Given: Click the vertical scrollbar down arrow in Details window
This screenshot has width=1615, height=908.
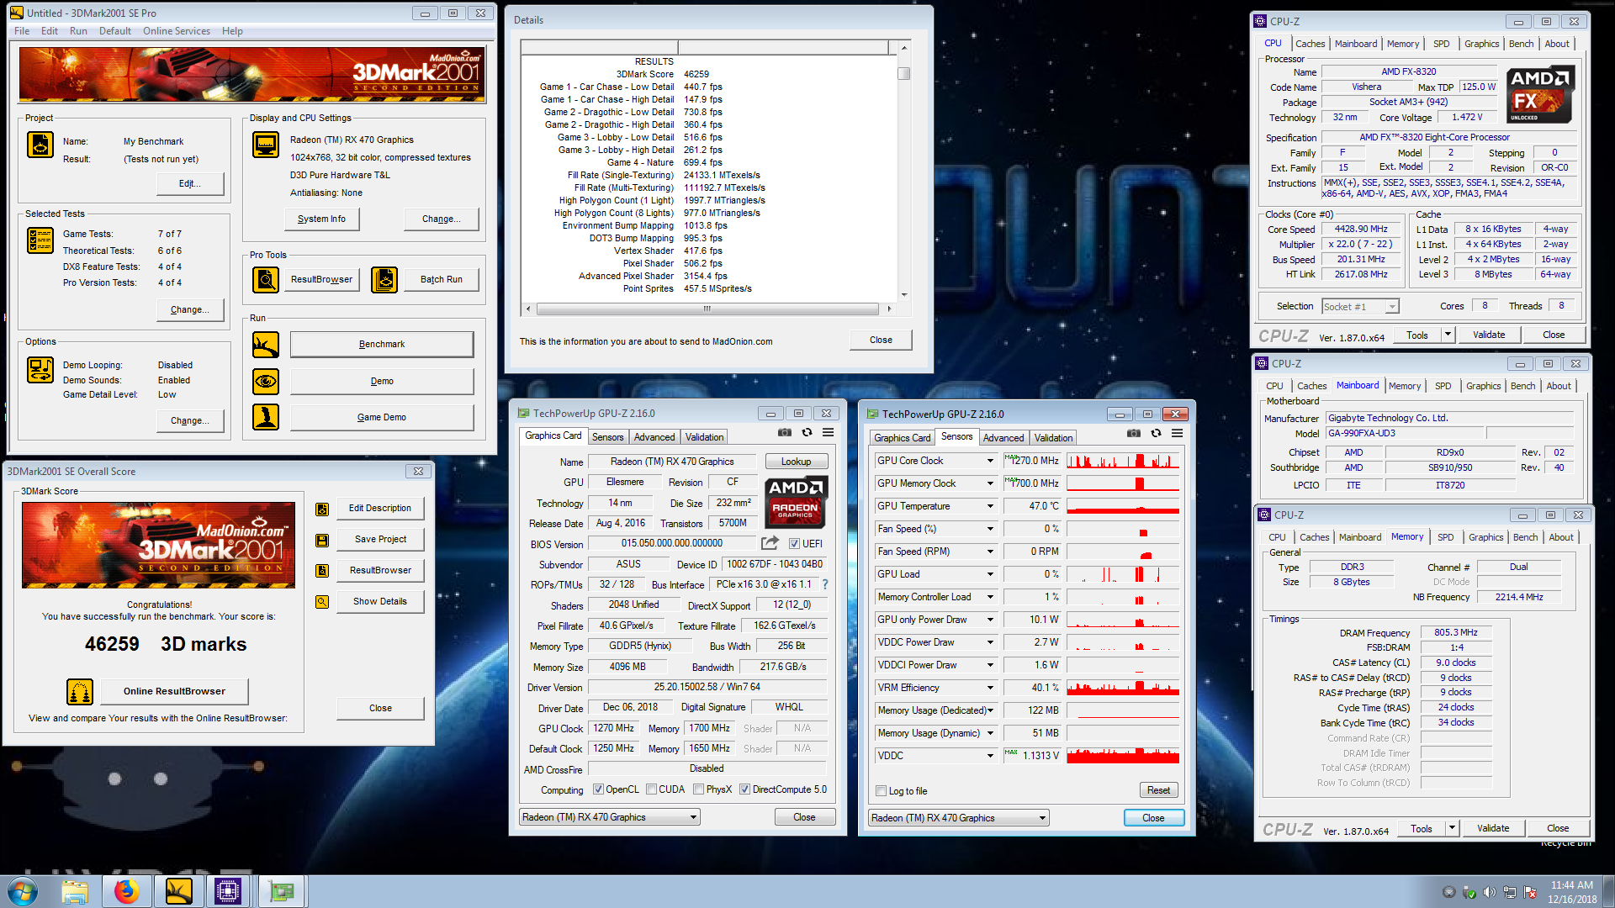Looking at the screenshot, I should click(904, 295).
